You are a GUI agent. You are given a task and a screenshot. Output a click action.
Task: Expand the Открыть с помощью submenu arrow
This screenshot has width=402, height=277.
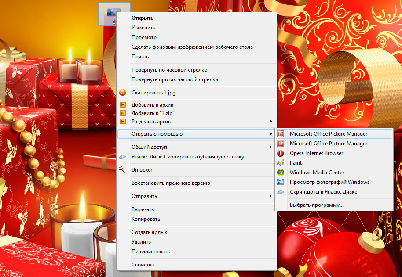271,134
